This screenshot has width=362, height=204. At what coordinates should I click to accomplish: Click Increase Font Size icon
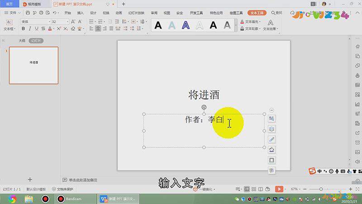pyautogui.click(x=73, y=21)
